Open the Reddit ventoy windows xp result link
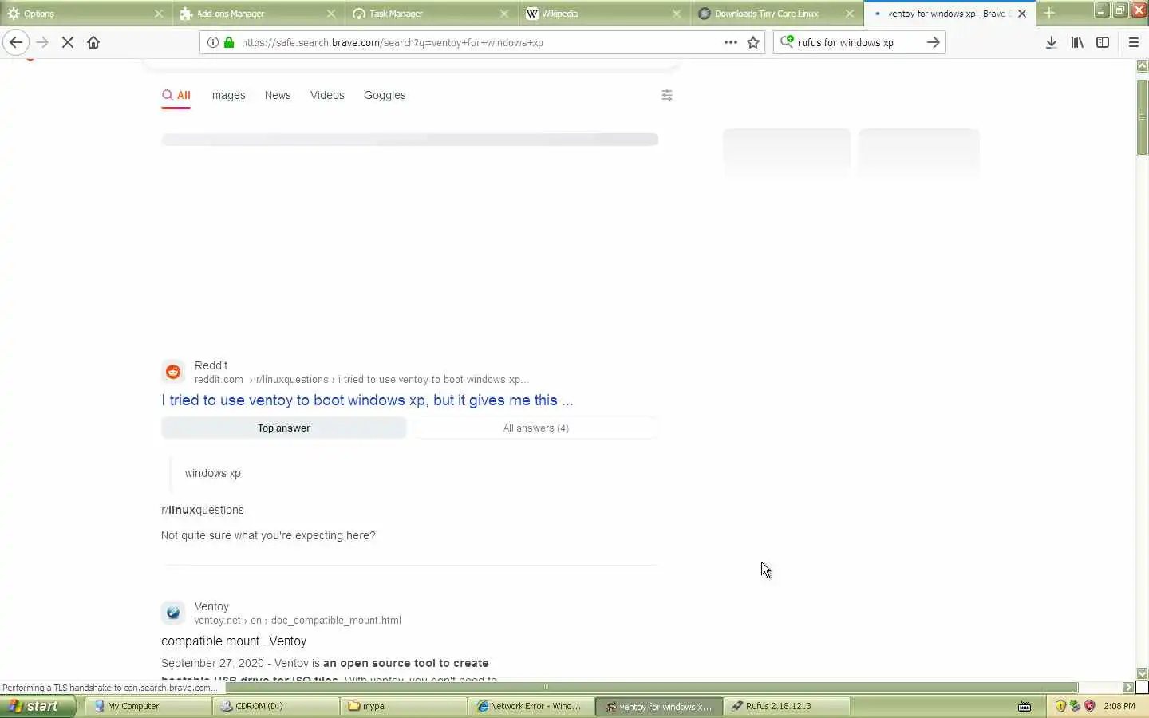This screenshot has width=1149, height=718. [x=367, y=400]
